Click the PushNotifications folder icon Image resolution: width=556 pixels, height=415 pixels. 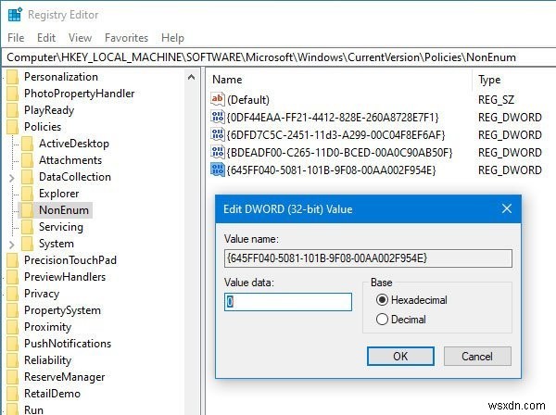click(x=12, y=344)
